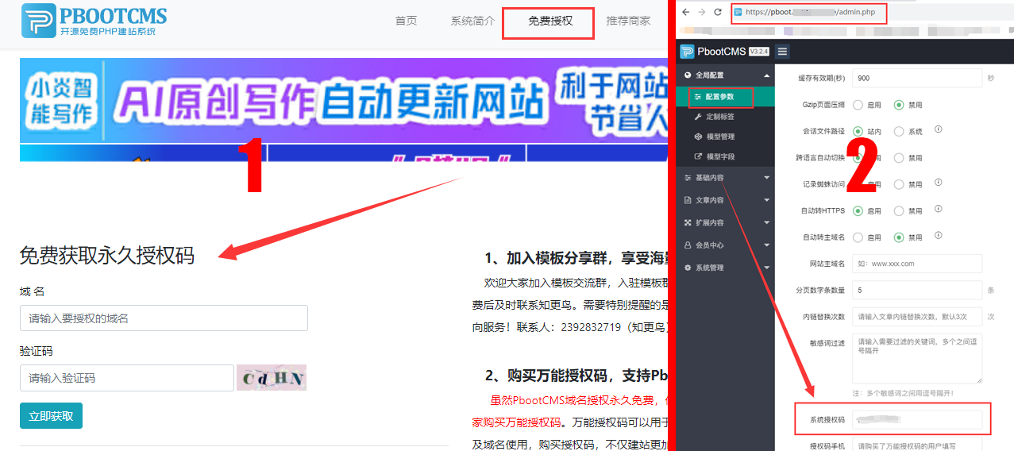1014x451 pixels.
Task: Expand the 会员中心 sidebar group
Action: [x=725, y=245]
